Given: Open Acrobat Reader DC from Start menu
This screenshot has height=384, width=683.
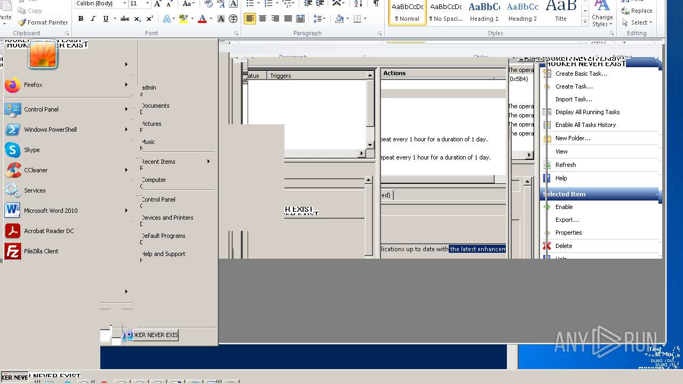Looking at the screenshot, I should pos(49,231).
